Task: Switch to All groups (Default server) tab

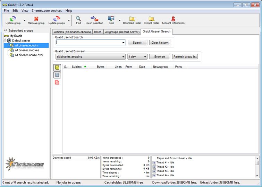Action: (122, 32)
